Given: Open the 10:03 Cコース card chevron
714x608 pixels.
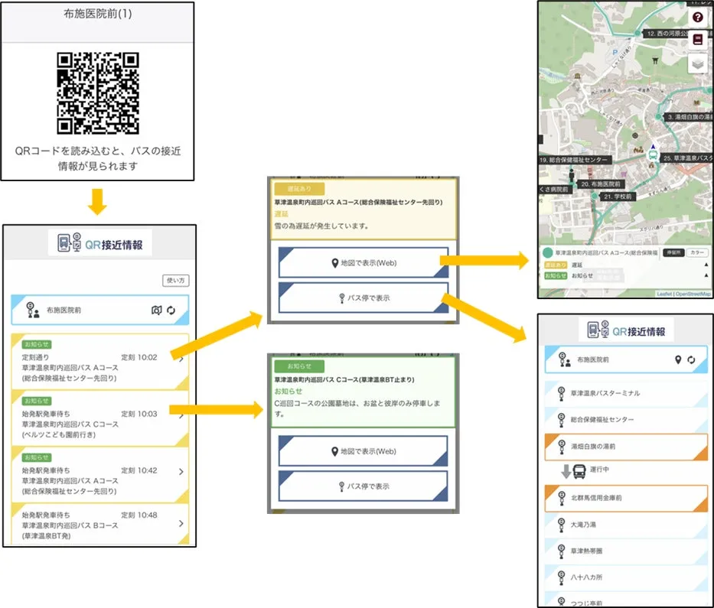Looking at the screenshot, I should click(x=181, y=415).
